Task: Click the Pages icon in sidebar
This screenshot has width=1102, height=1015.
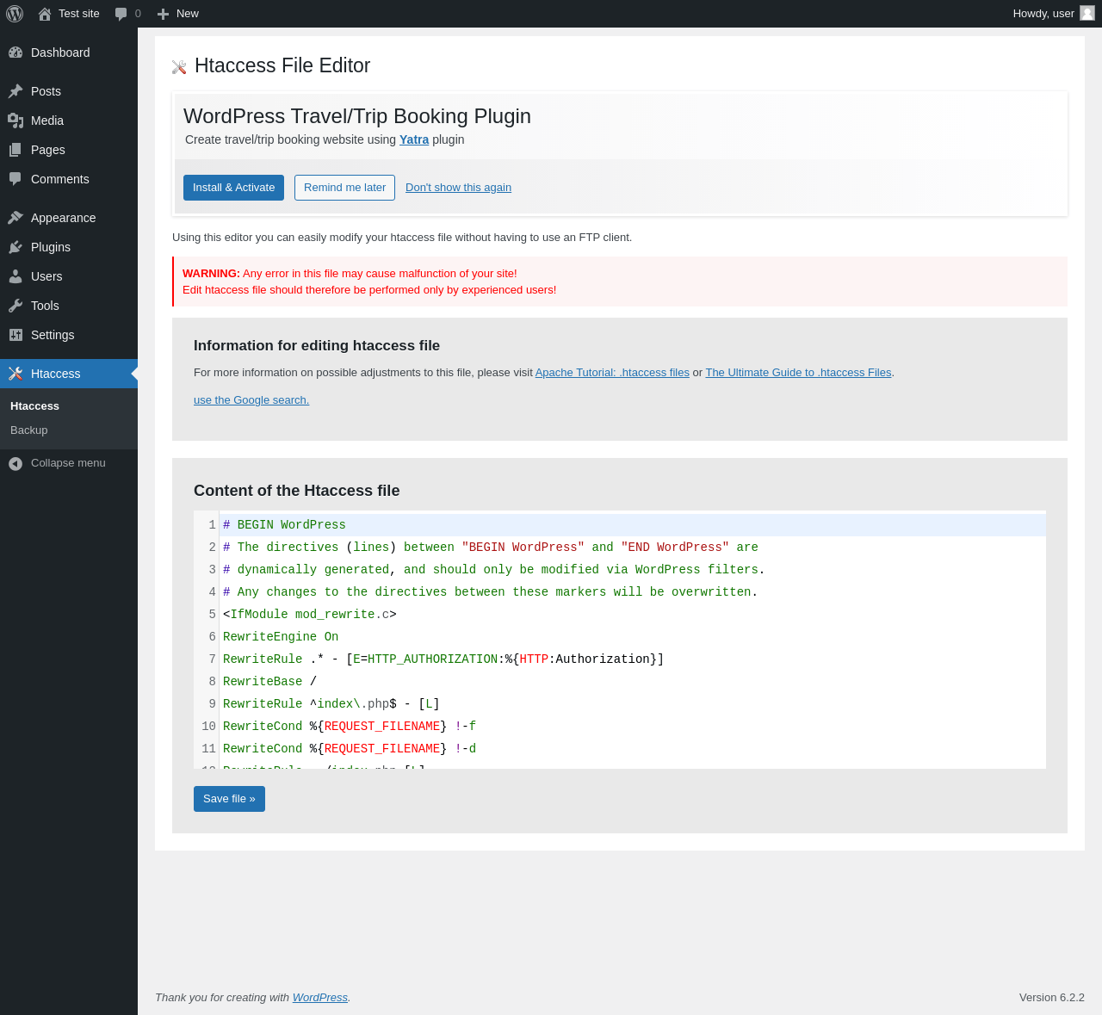Action: point(15,150)
